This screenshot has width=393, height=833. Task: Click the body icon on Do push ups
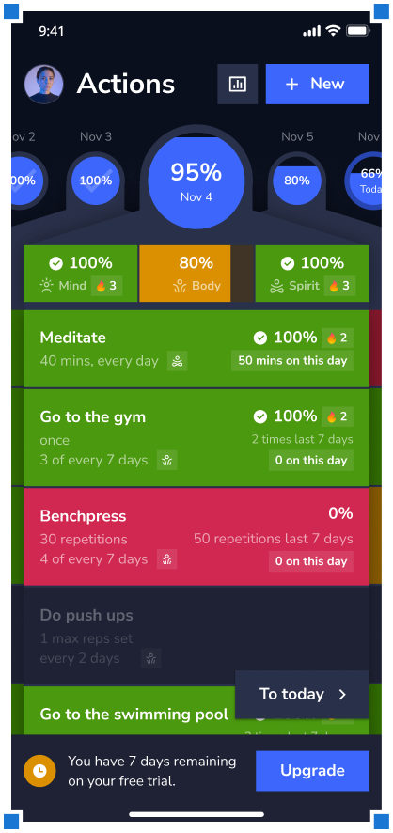coord(150,658)
